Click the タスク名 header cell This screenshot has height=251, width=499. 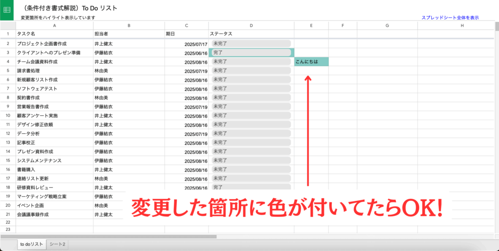pos(55,34)
